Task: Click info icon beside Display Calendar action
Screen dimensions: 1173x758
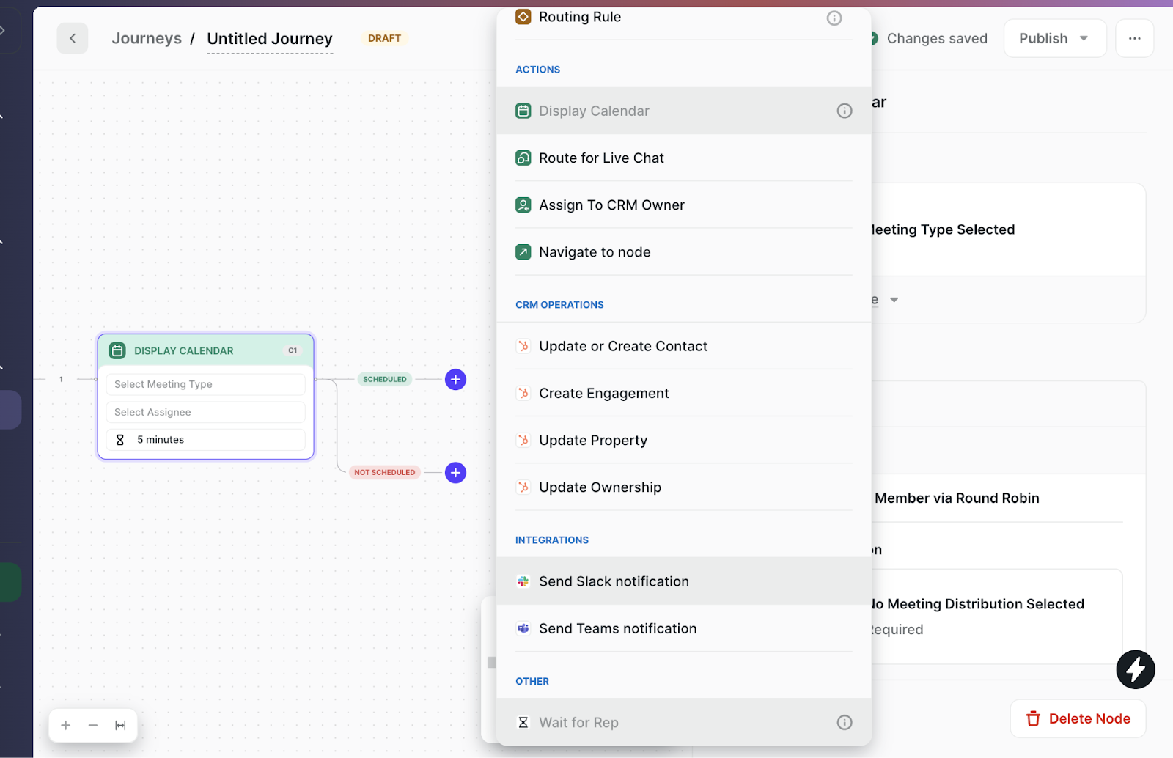Action: [845, 111]
